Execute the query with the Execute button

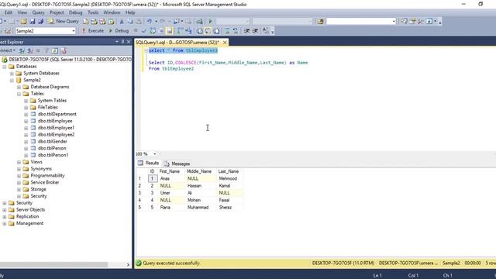coord(93,31)
